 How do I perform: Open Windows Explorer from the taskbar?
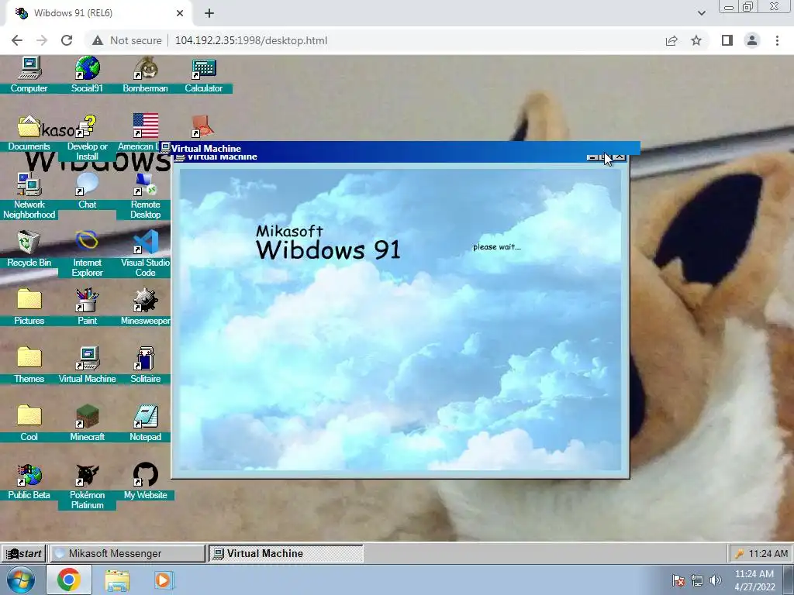(117, 580)
